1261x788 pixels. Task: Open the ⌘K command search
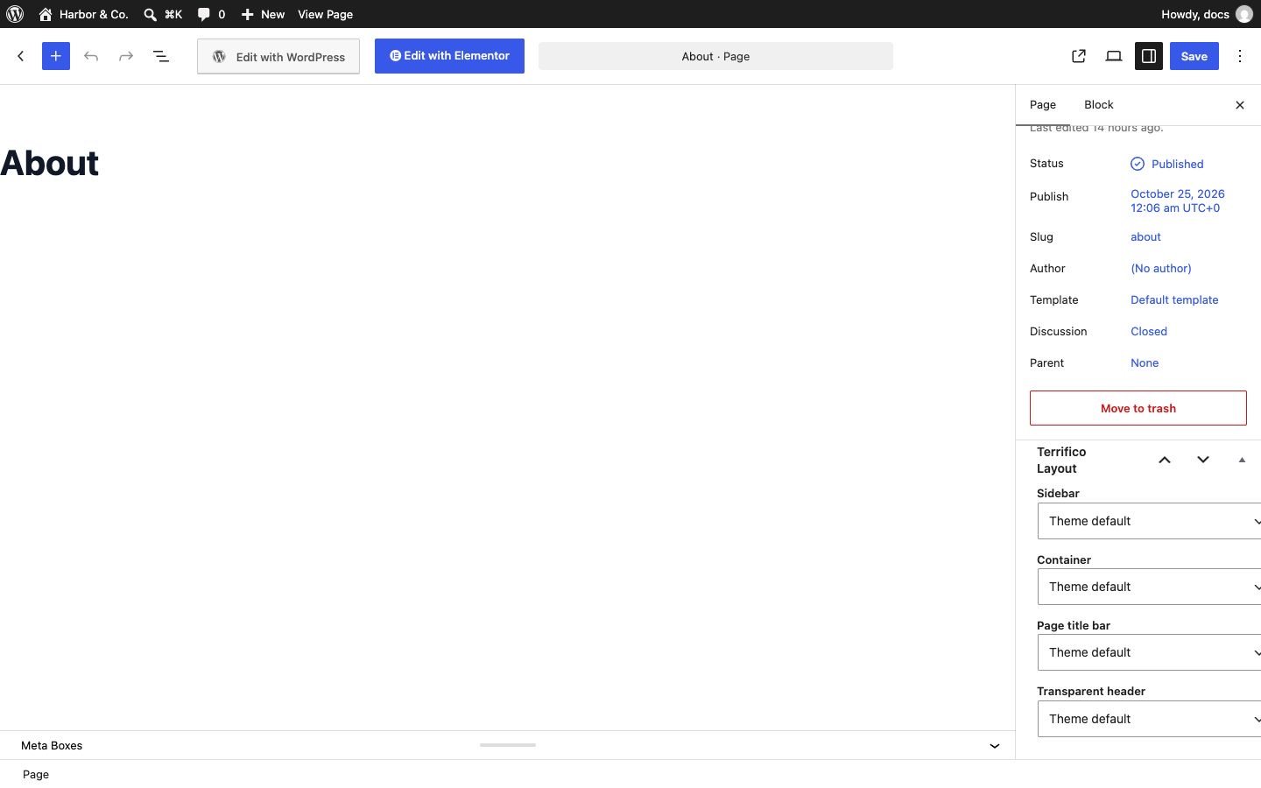click(x=163, y=14)
